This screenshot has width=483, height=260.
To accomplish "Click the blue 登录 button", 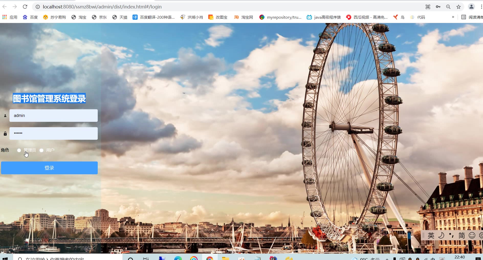I will [49, 168].
